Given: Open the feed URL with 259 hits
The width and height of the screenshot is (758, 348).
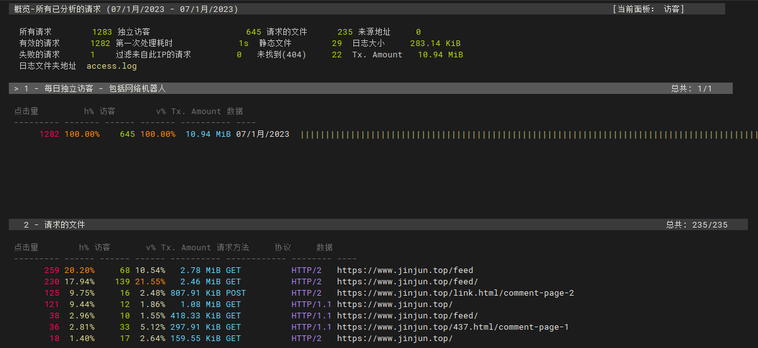Looking at the screenshot, I should coord(405,270).
